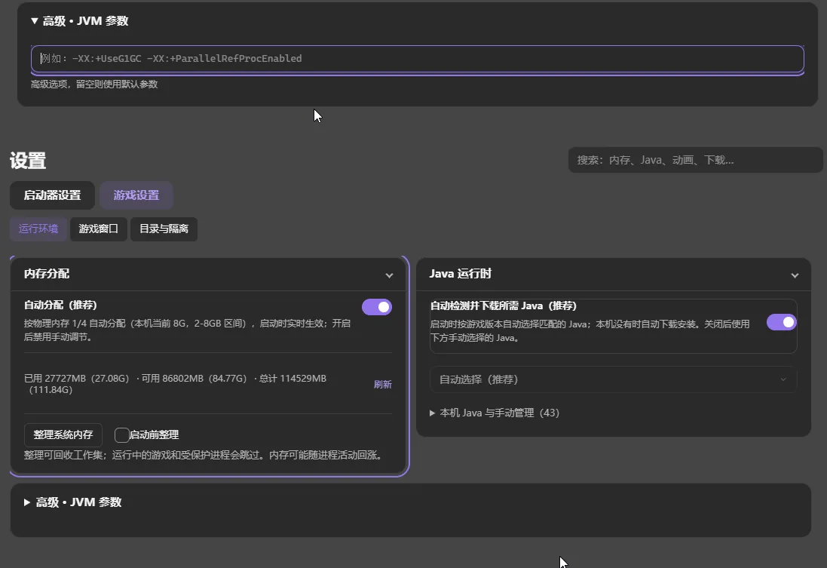The width and height of the screenshot is (827, 568).
Task: Collapse the 内存分配 section header
Action: (209, 274)
